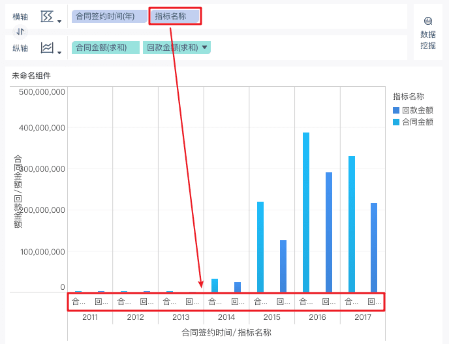Click the 500,000,000 axis value

42,92
